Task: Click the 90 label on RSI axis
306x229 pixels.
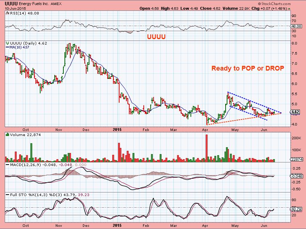Action: click(294, 16)
